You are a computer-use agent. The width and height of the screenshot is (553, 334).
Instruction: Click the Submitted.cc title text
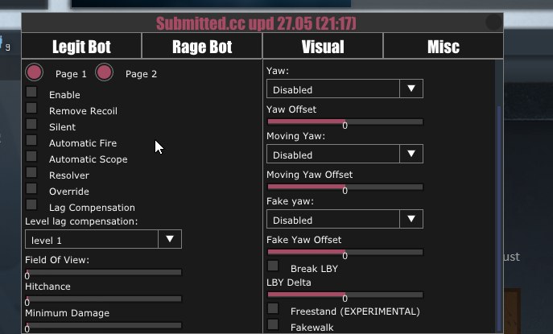pyautogui.click(x=256, y=23)
